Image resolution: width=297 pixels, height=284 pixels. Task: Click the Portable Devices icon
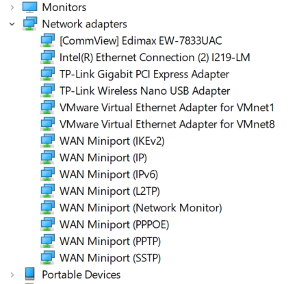tap(29, 274)
